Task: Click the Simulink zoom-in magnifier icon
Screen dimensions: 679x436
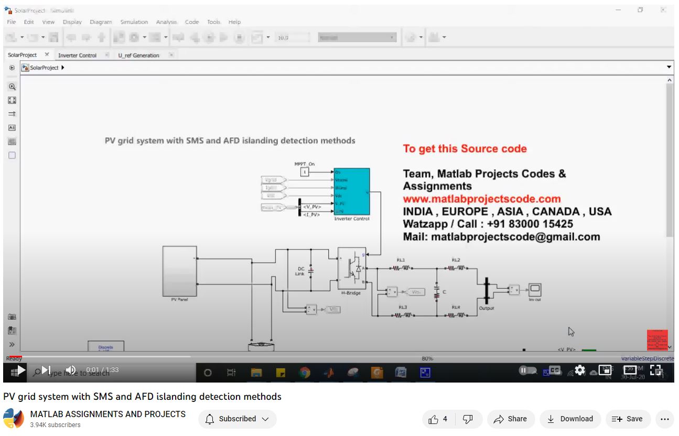Action: (x=12, y=87)
